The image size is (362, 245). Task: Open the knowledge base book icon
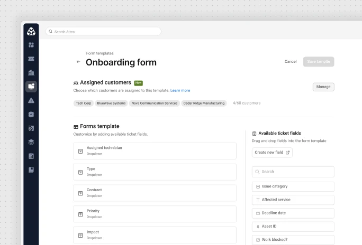pos(31,170)
